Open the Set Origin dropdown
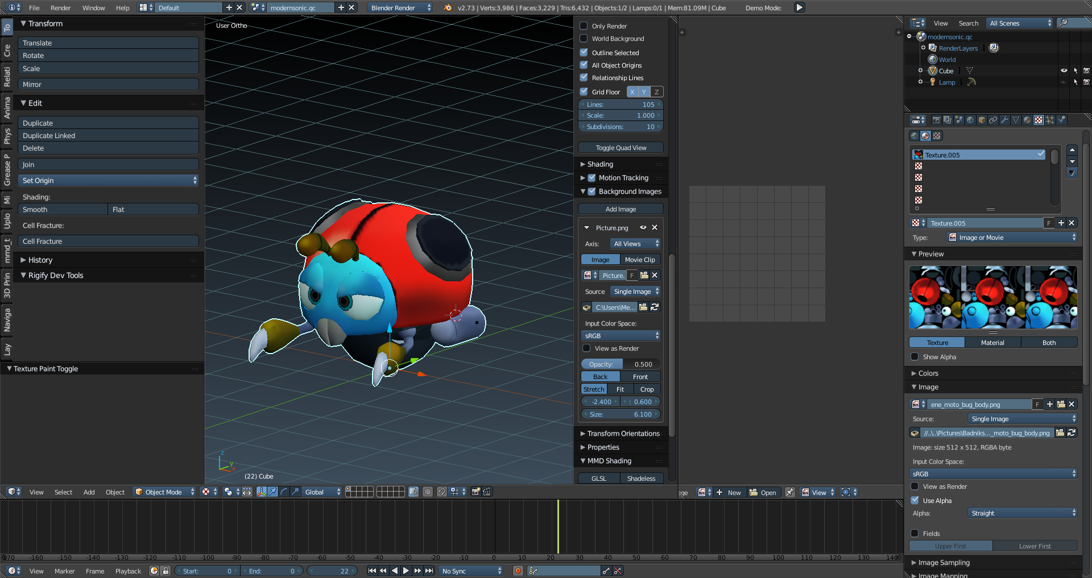Viewport: 1092px width, 578px height. (108, 180)
